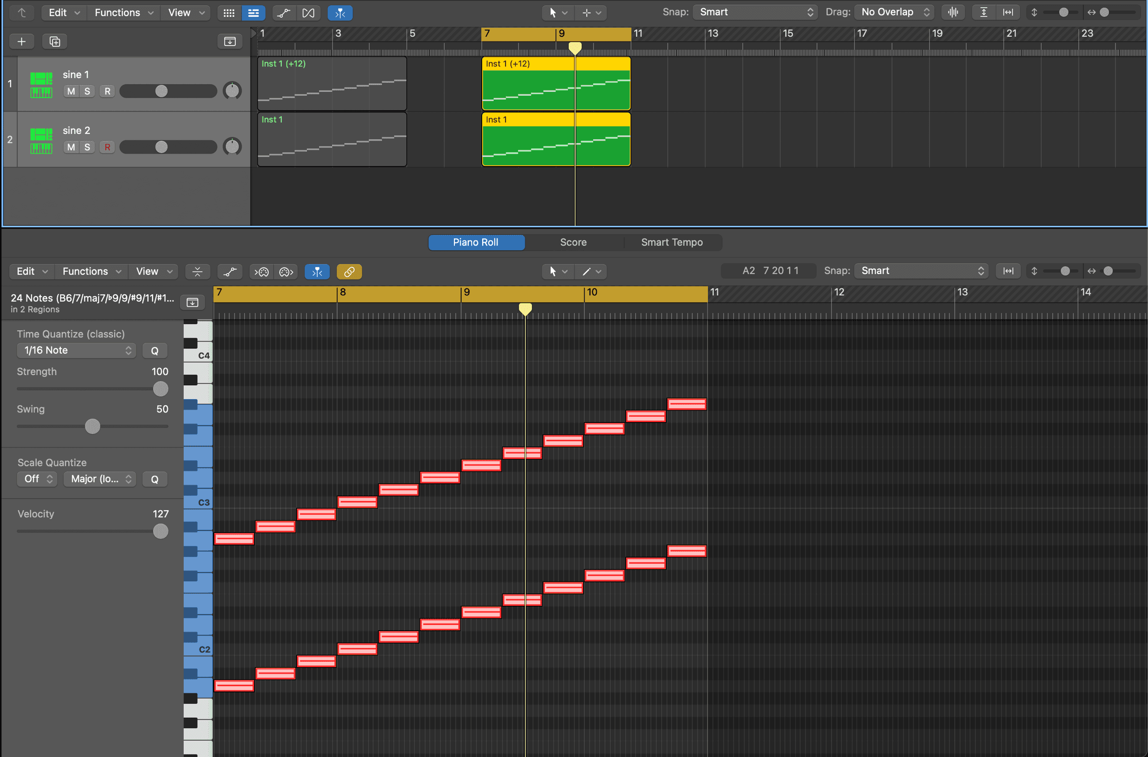Open the Piano Roll Edit menu
Viewport: 1148px width, 757px height.
[x=33, y=271]
